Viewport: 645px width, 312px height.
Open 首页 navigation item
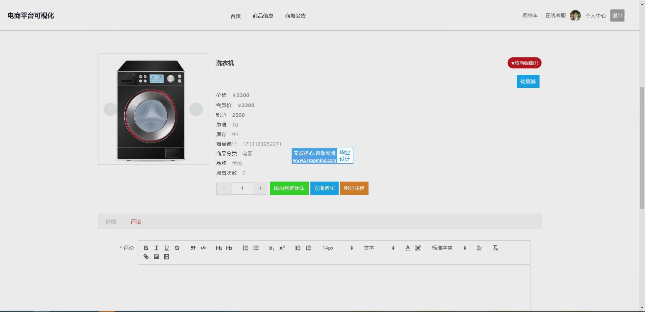tap(236, 16)
